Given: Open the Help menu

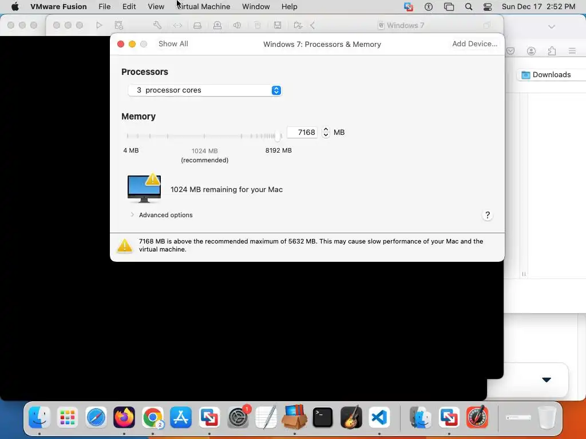Looking at the screenshot, I should point(289,7).
